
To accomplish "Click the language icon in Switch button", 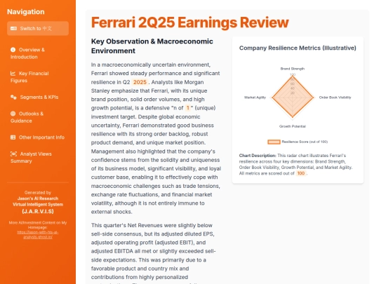I will click(x=14, y=29).
